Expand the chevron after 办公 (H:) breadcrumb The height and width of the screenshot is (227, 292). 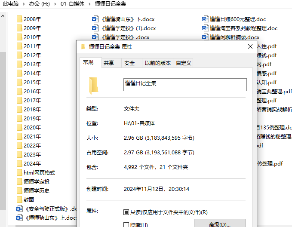pos(55,4)
